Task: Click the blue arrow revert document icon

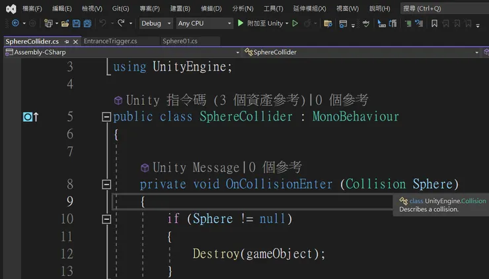Action: pos(419,23)
